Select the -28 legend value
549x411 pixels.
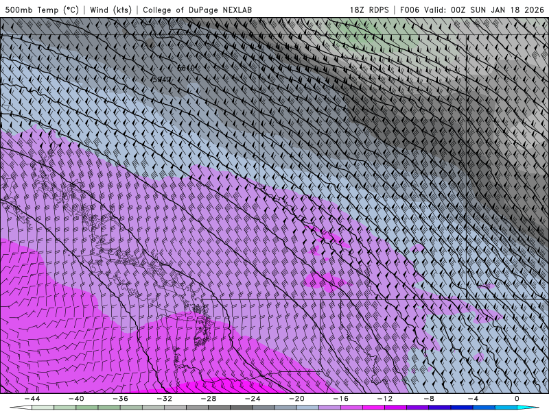[x=209, y=399]
